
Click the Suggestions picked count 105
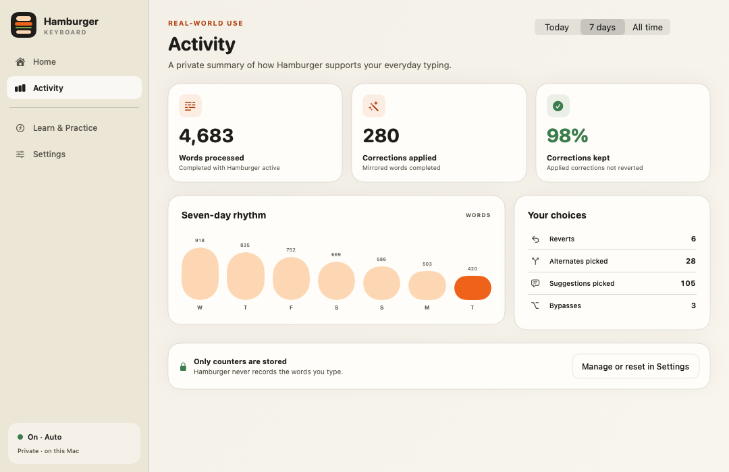[688, 283]
